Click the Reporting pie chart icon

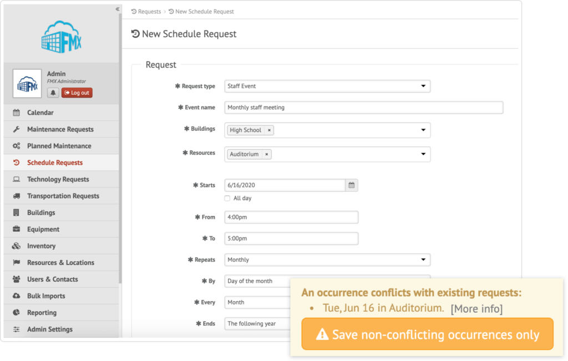coord(16,313)
